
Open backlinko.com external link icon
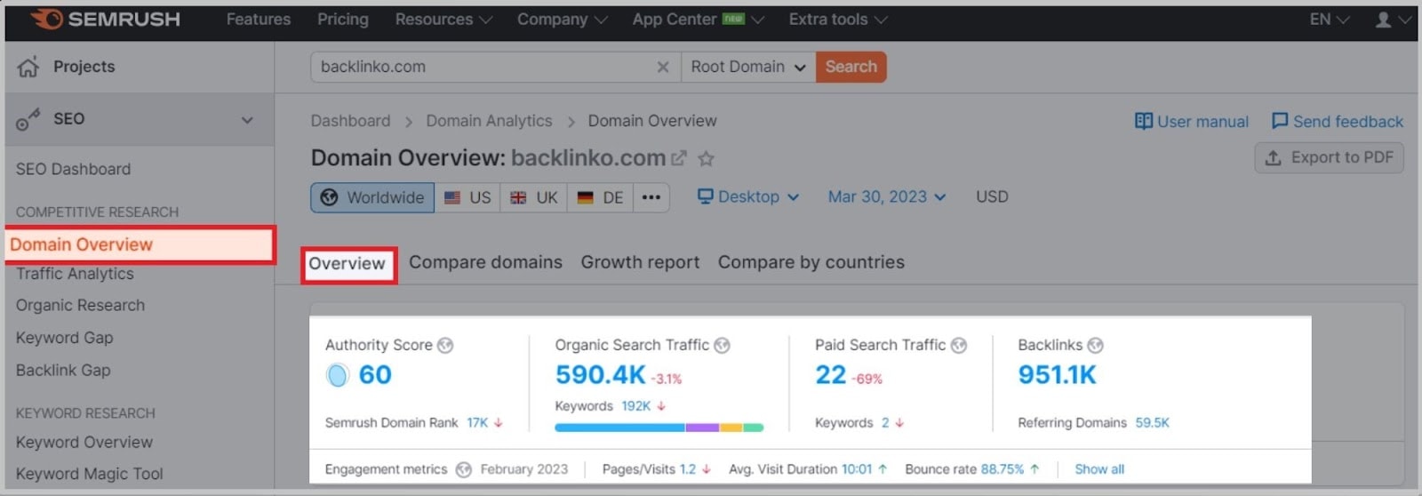(x=679, y=158)
